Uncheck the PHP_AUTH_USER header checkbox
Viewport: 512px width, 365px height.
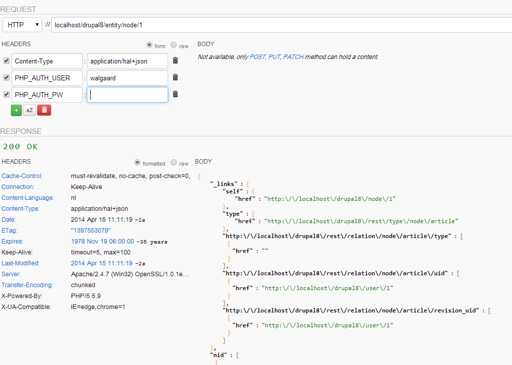coord(6,77)
